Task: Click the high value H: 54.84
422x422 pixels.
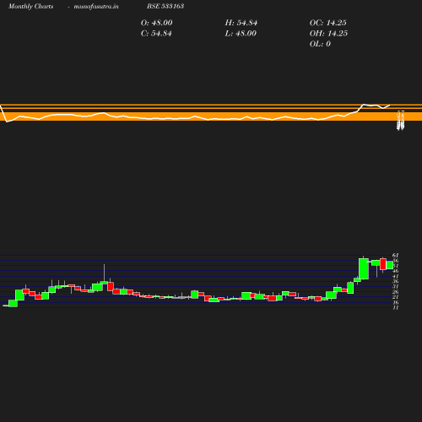Action: [x=241, y=23]
